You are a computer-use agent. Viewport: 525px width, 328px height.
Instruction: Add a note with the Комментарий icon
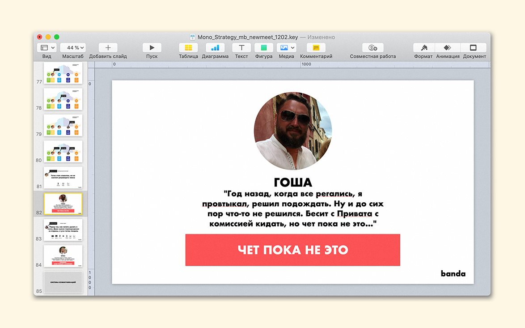point(316,47)
